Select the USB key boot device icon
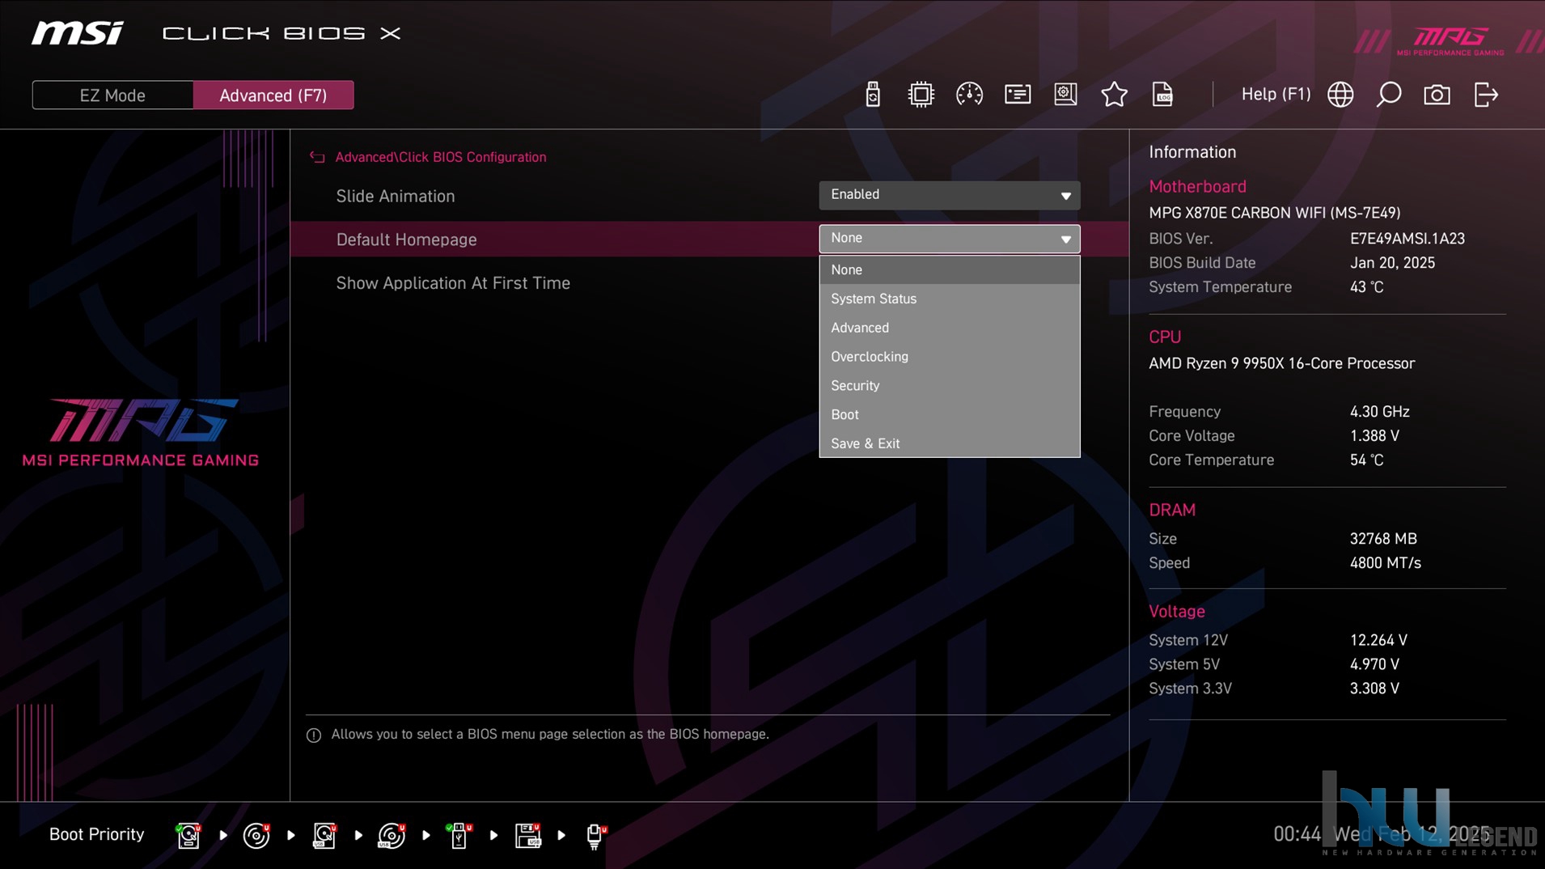This screenshot has width=1545, height=869. (459, 835)
